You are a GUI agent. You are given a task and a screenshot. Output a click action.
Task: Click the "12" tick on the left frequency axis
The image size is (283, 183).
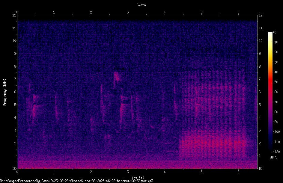(14, 15)
